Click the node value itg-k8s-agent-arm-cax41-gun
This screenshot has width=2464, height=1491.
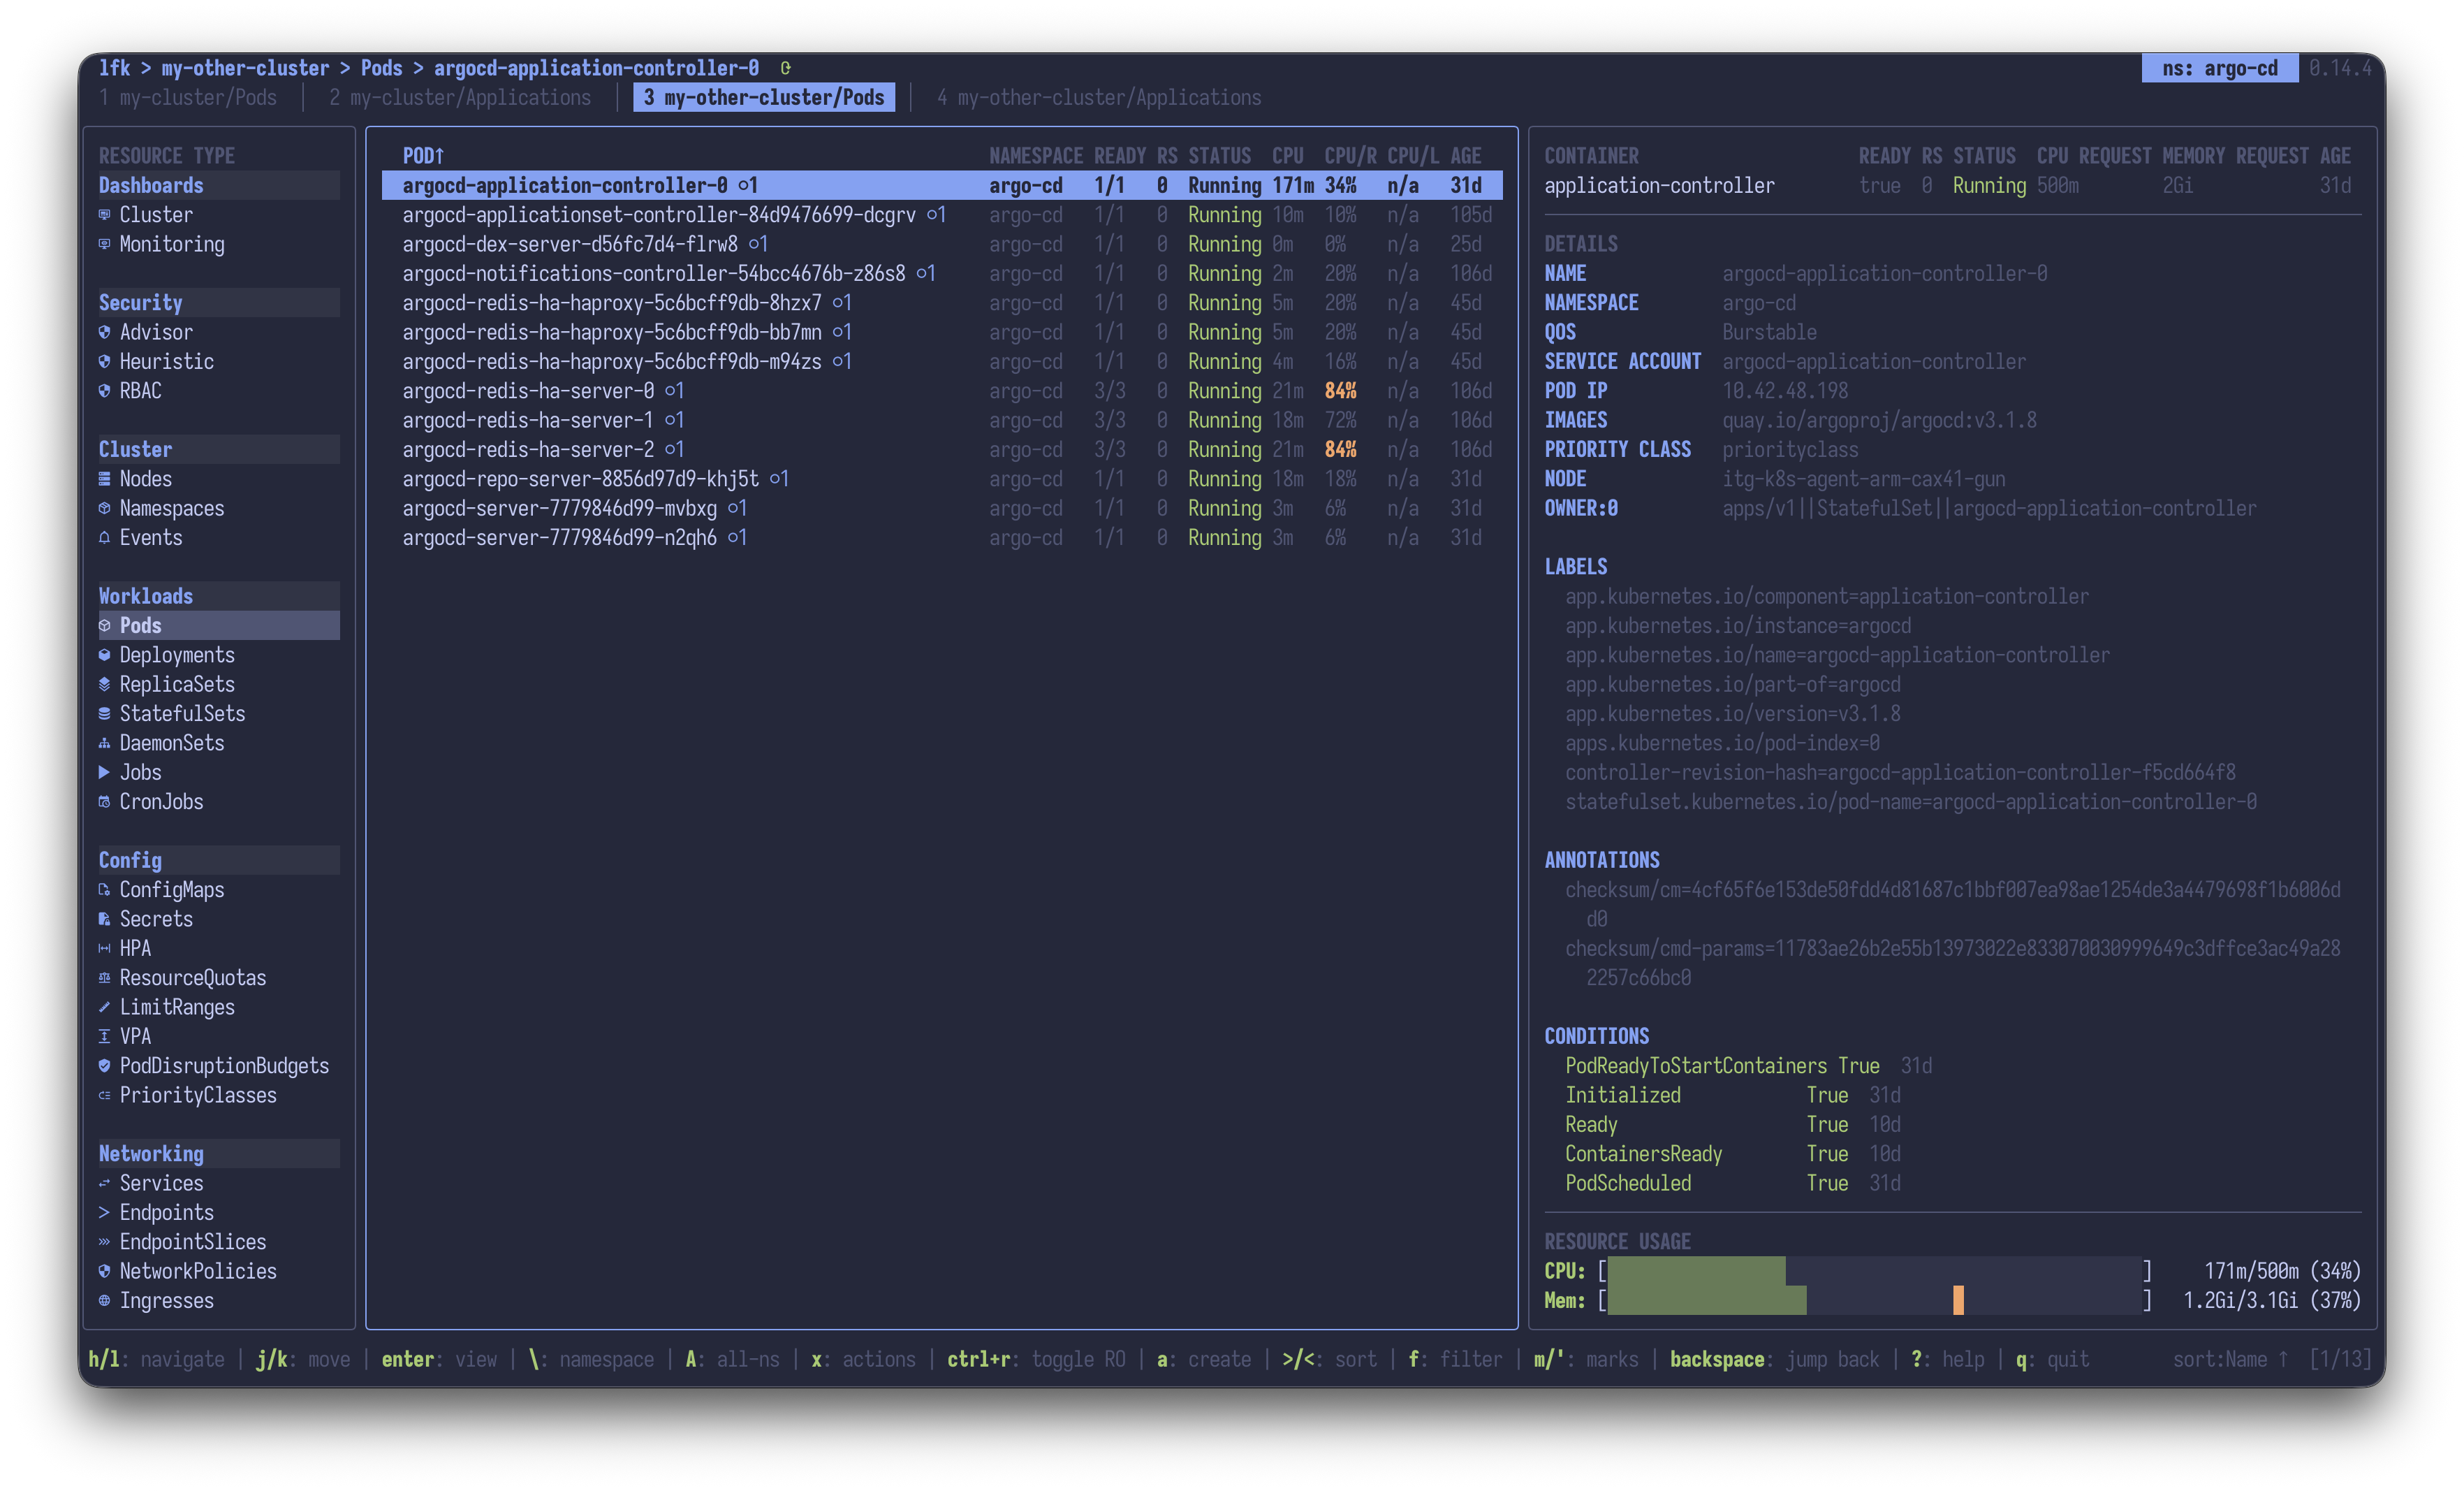pyautogui.click(x=1863, y=479)
